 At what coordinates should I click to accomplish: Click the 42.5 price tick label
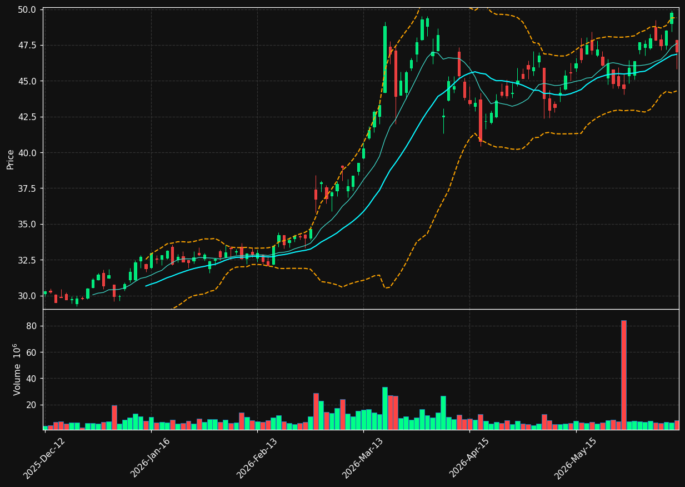pyautogui.click(x=27, y=117)
